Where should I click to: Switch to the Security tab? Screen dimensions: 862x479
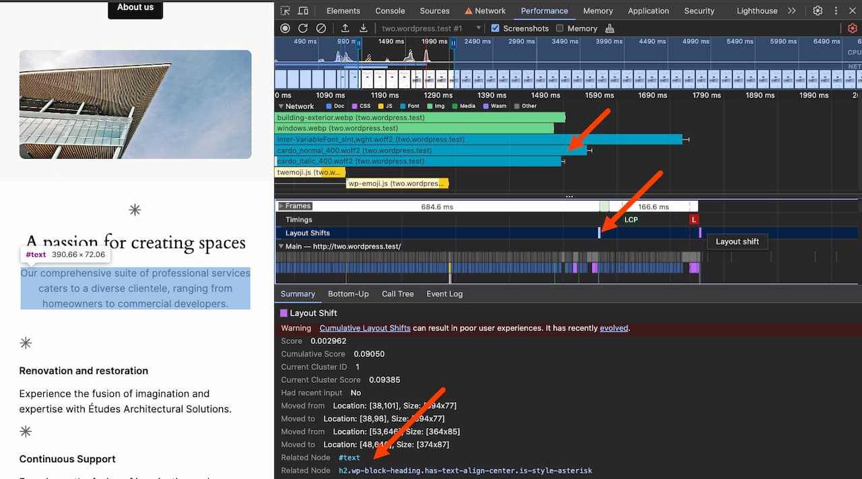pyautogui.click(x=699, y=11)
